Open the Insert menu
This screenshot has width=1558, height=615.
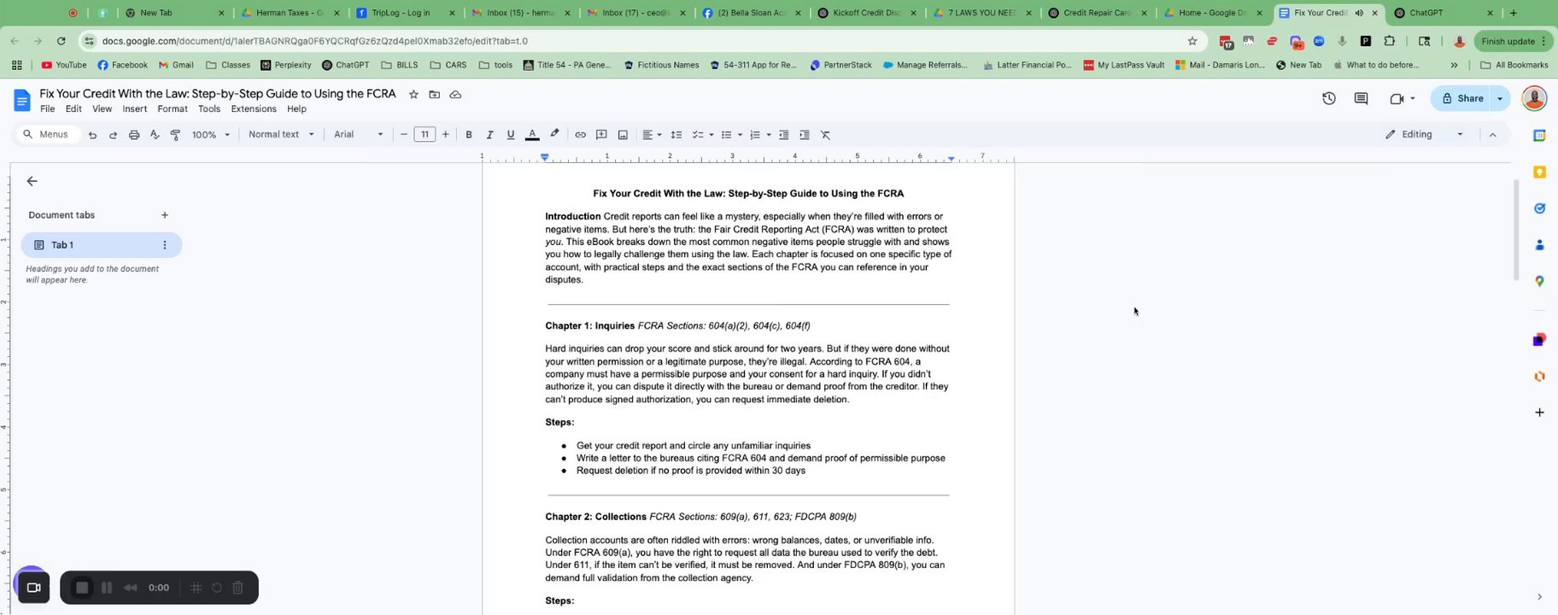pos(134,109)
